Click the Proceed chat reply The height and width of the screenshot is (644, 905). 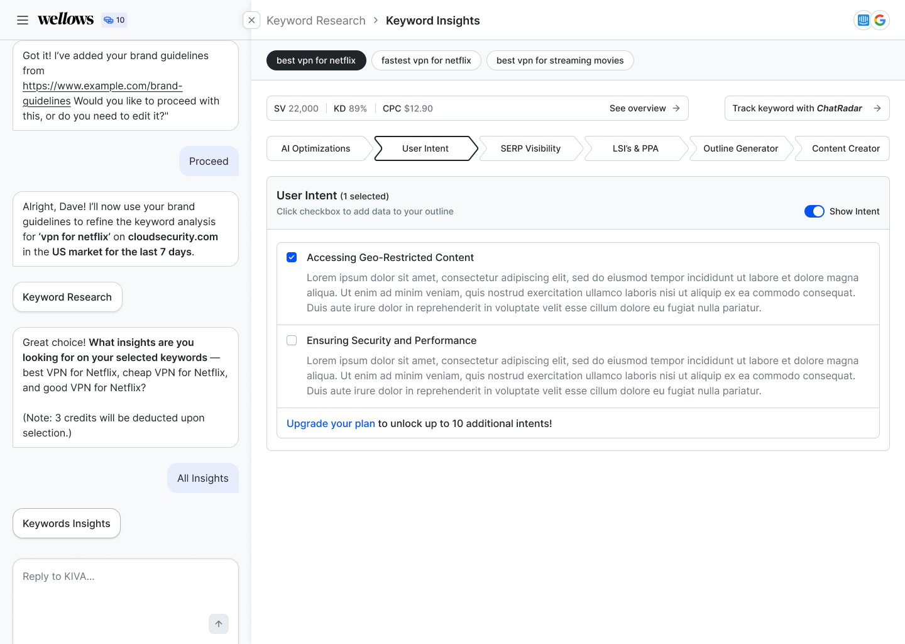tap(209, 161)
